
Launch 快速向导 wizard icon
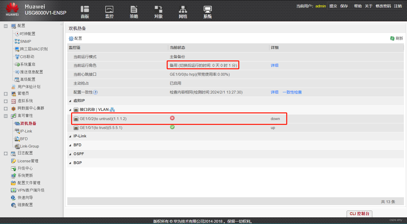(14, 198)
